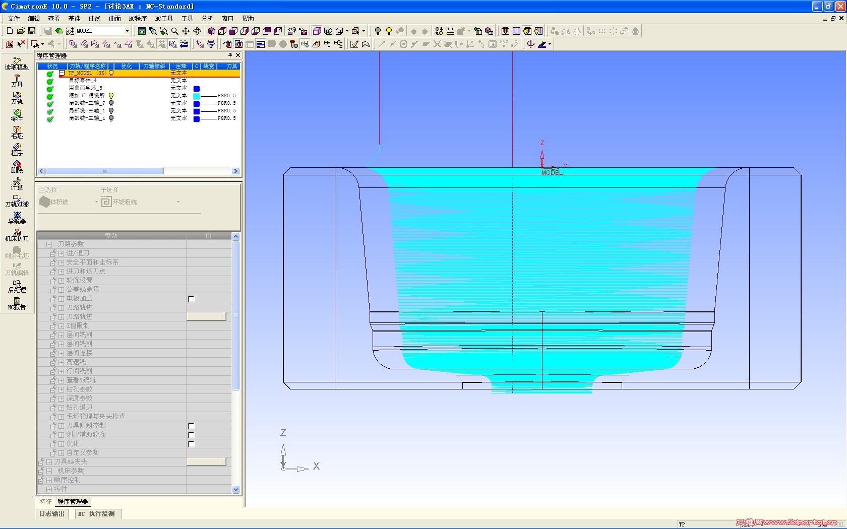Click green status check for 用曲面毛坯_5
This screenshot has width=847, height=529.
pyautogui.click(x=50, y=88)
